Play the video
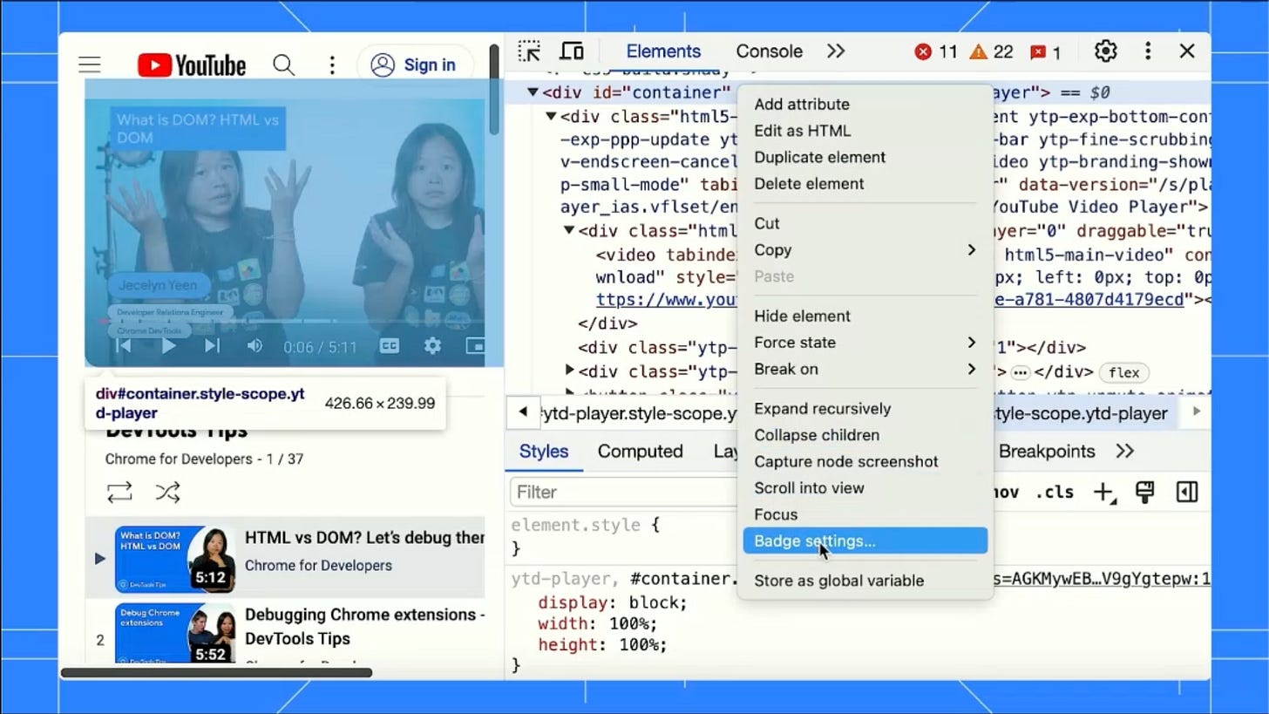This screenshot has height=714, width=1269. pyautogui.click(x=168, y=346)
